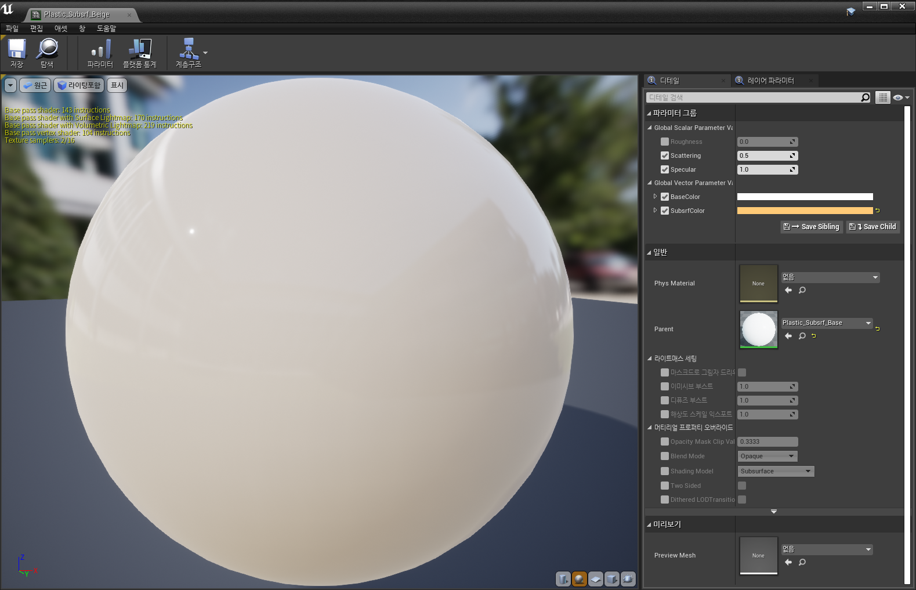
Task: Click 라이팅포함 lit view mode button
Action: 79,85
